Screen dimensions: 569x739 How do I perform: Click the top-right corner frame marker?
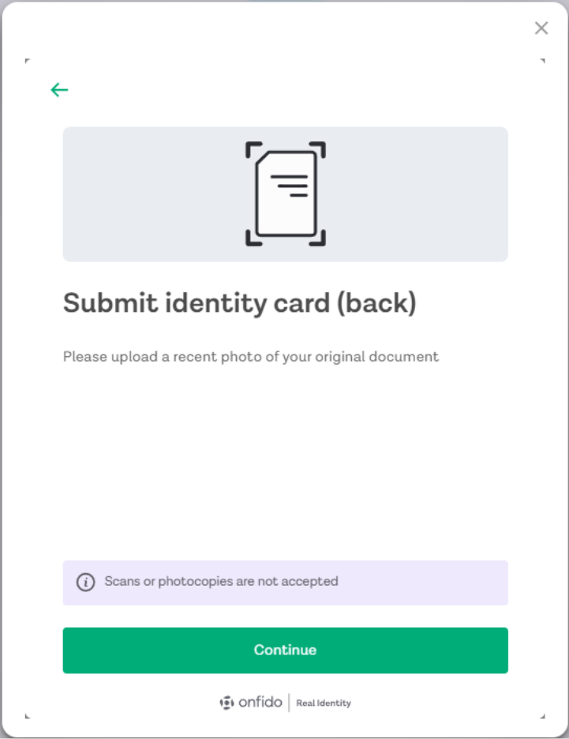coord(542,60)
